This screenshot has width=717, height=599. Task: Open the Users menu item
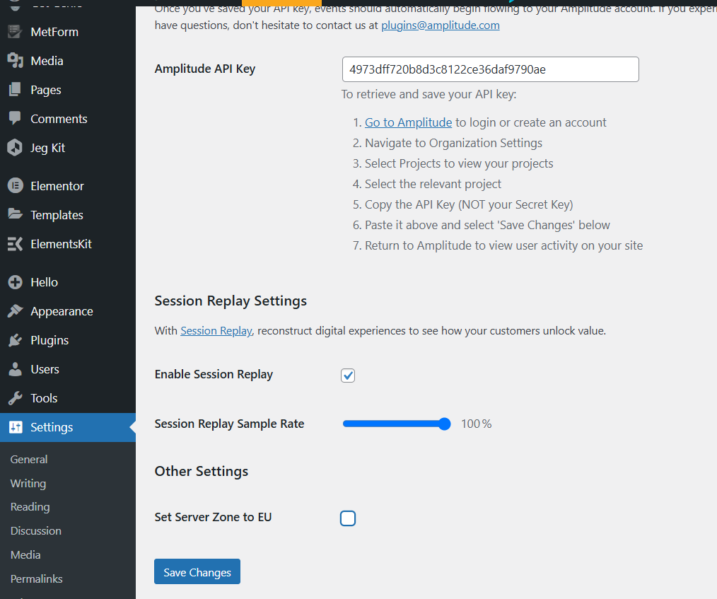tap(45, 369)
